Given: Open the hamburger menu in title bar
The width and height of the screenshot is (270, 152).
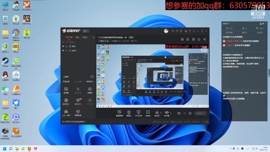Looking at the screenshot, I should [x=194, y=31].
